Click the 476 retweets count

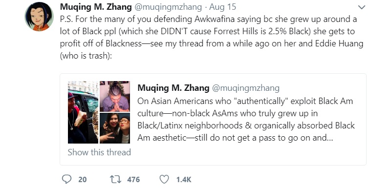click(133, 180)
